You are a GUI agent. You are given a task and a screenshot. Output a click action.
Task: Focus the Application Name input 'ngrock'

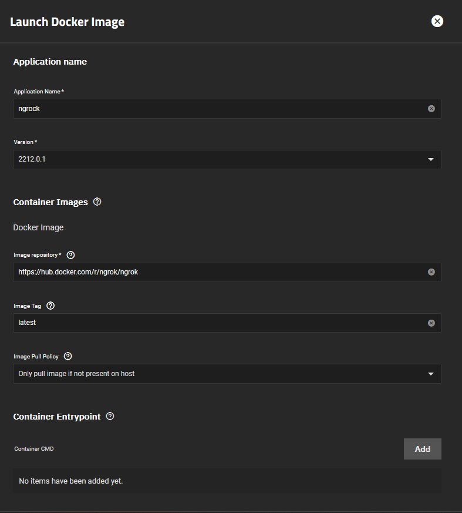point(221,109)
